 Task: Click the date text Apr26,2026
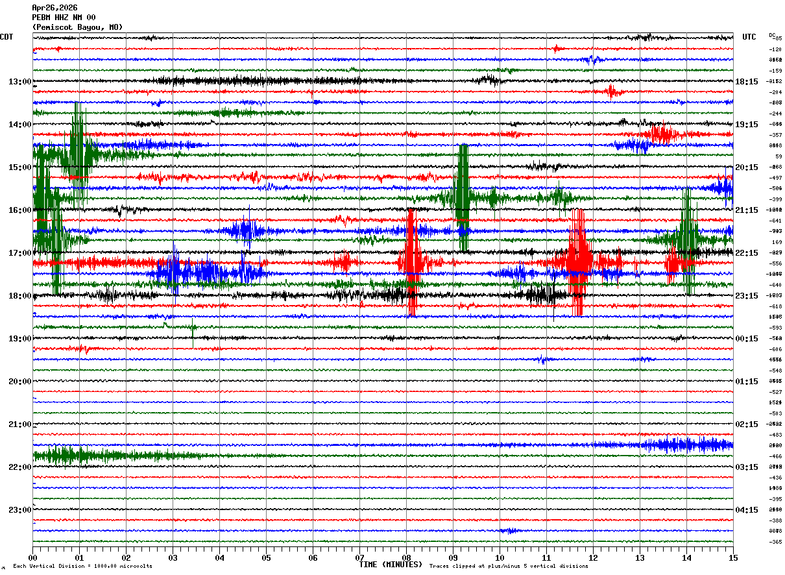[54, 8]
